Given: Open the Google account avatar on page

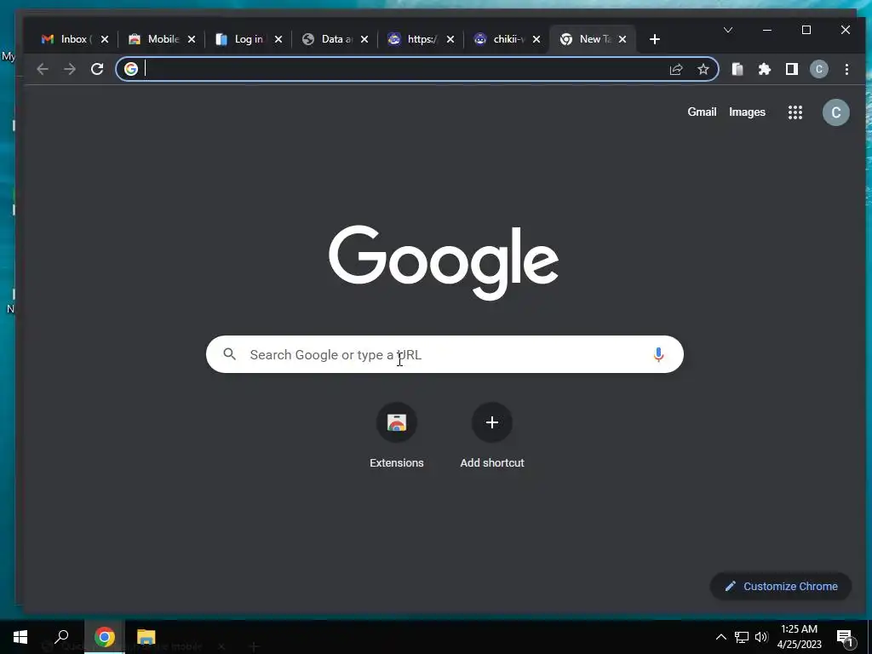Looking at the screenshot, I should (836, 112).
